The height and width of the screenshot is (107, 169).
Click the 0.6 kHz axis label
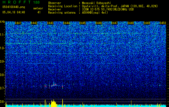click(2, 102)
